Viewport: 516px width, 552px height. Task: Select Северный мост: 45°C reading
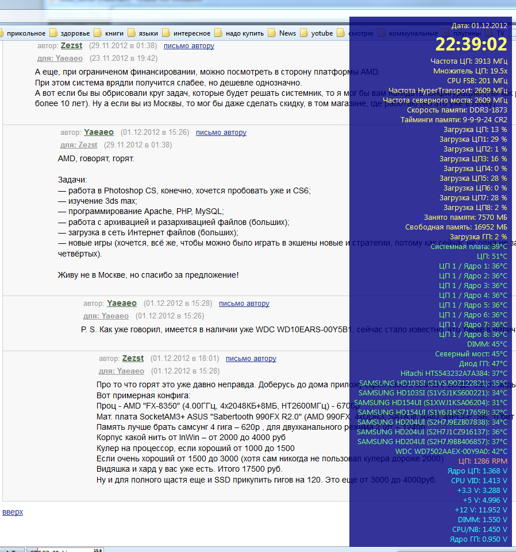(x=471, y=354)
